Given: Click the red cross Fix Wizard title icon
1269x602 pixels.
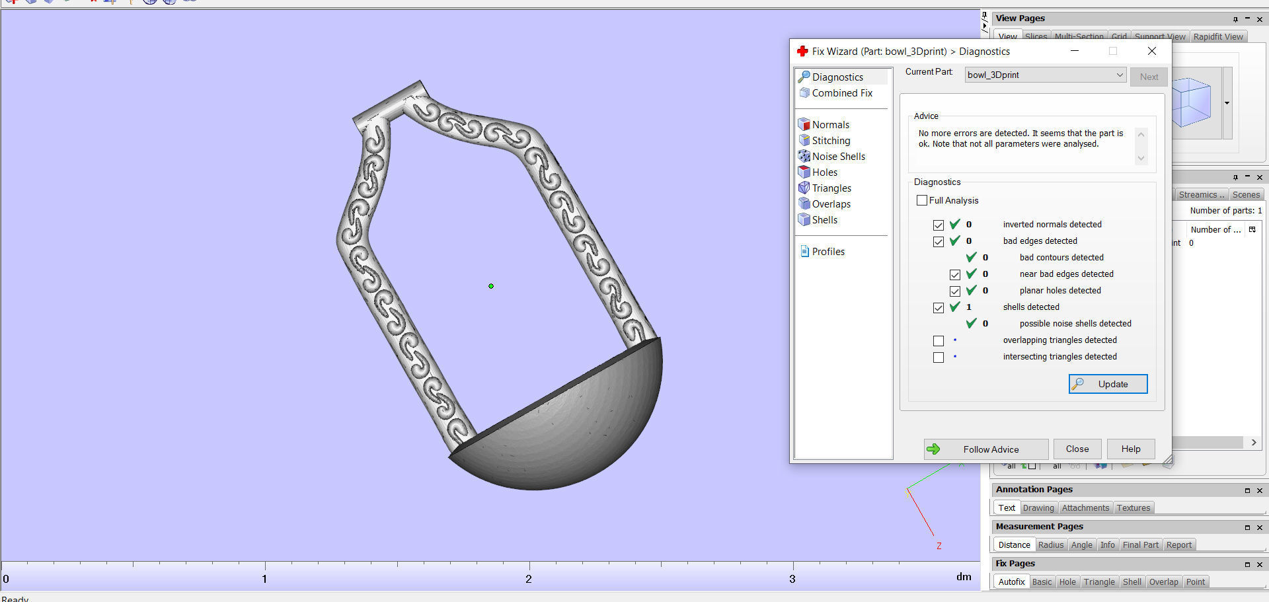Looking at the screenshot, I should [x=802, y=51].
